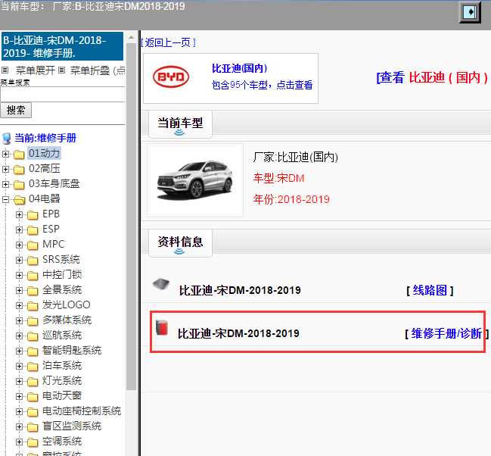Screen dimensions: 491x456
Task: Expand the 中控门锁 subfolder node
Action: click(x=19, y=275)
